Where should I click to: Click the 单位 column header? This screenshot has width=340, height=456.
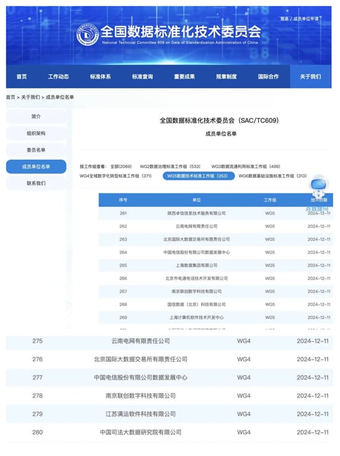(x=197, y=200)
